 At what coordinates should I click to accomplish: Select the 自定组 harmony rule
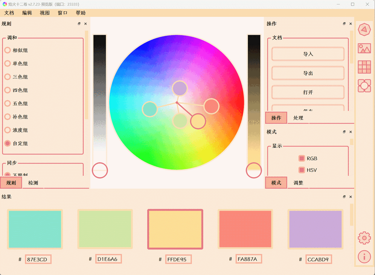pyautogui.click(x=8, y=144)
